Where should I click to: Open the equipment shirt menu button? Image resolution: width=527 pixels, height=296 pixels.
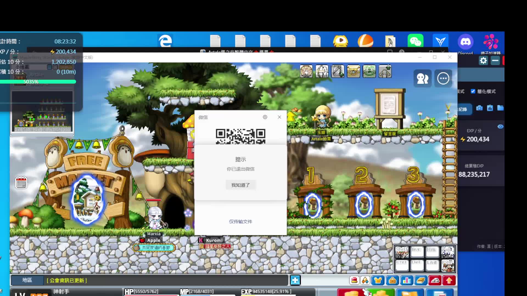click(x=378, y=280)
